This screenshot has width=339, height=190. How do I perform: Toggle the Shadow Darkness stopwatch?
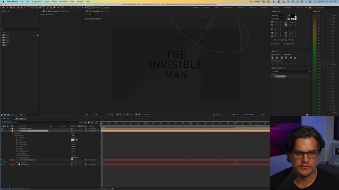[x=17, y=156]
